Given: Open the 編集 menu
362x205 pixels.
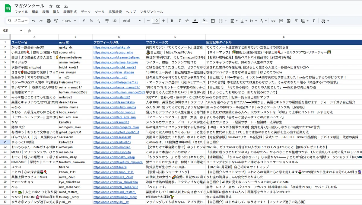Looking at the screenshot, I should click(x=35, y=12).
